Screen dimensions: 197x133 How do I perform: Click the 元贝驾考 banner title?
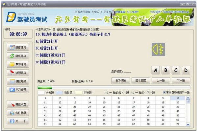tap(123, 19)
